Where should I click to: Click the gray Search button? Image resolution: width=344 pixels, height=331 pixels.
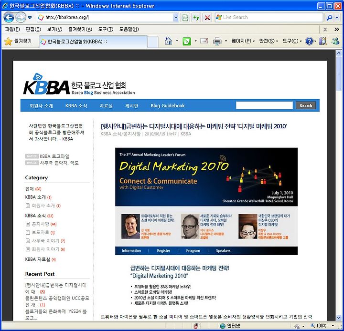[306, 105]
